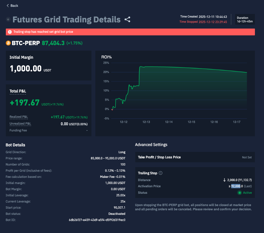The height and width of the screenshot is (233, 264).
Task: Click the BTC-PERP symbol name
Action: 26,43
